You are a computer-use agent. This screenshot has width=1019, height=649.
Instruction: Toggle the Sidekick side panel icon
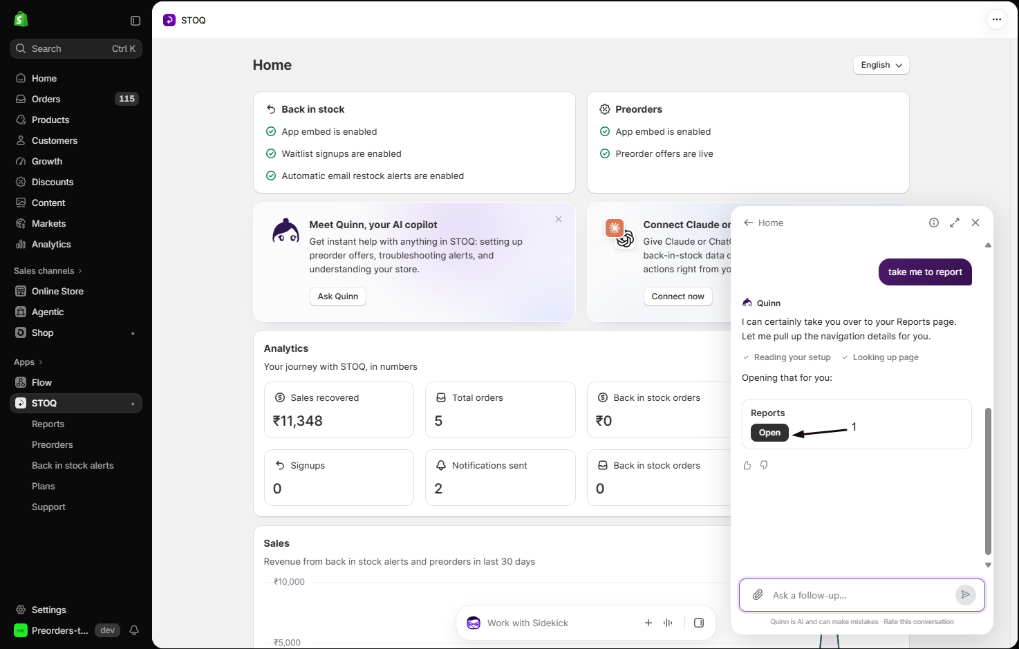[699, 623]
